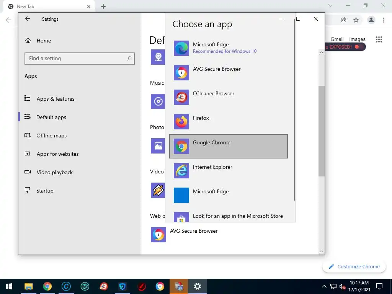Click the Video player Winamp icon
This screenshot has width=392, height=294.
click(158, 190)
